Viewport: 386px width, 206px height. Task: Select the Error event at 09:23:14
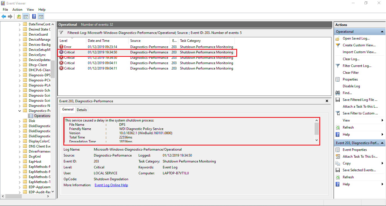[x=146, y=47]
